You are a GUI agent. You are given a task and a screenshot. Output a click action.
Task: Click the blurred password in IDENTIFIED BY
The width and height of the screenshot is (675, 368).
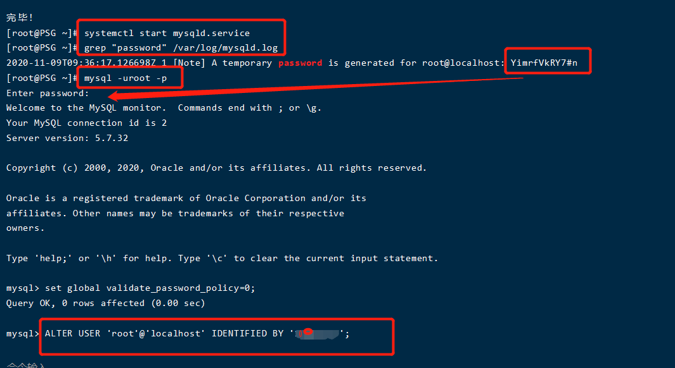(318, 334)
